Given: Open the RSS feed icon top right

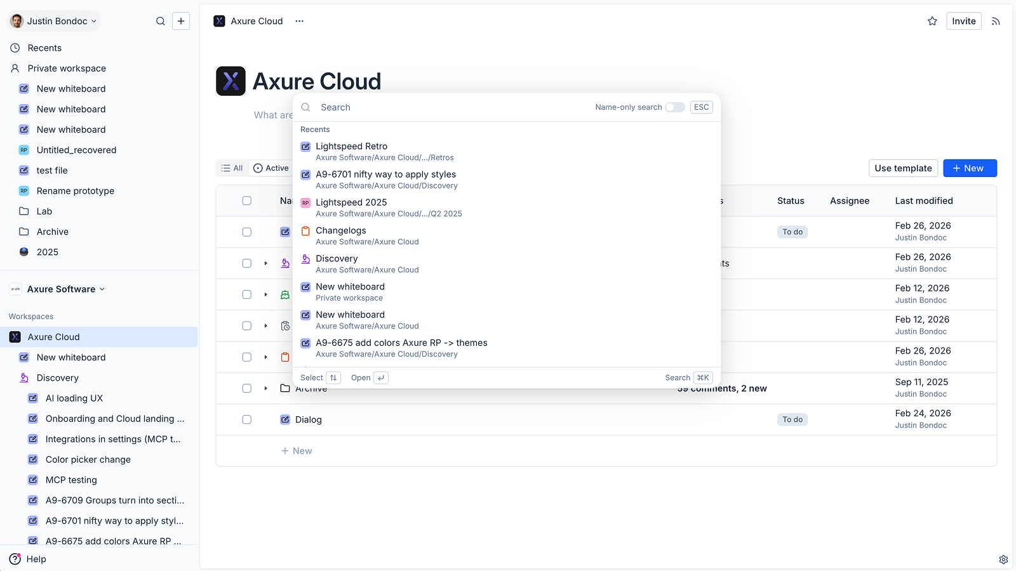Looking at the screenshot, I should coord(996,21).
